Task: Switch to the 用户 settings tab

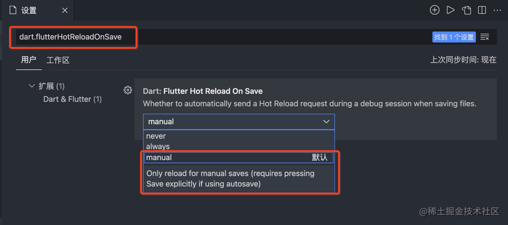Action: point(28,60)
